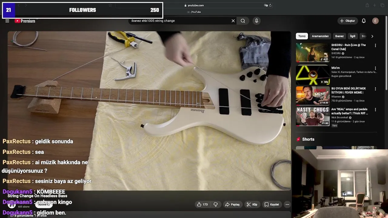
Task: Dislike the video with thumbs down
Action: coord(216,204)
